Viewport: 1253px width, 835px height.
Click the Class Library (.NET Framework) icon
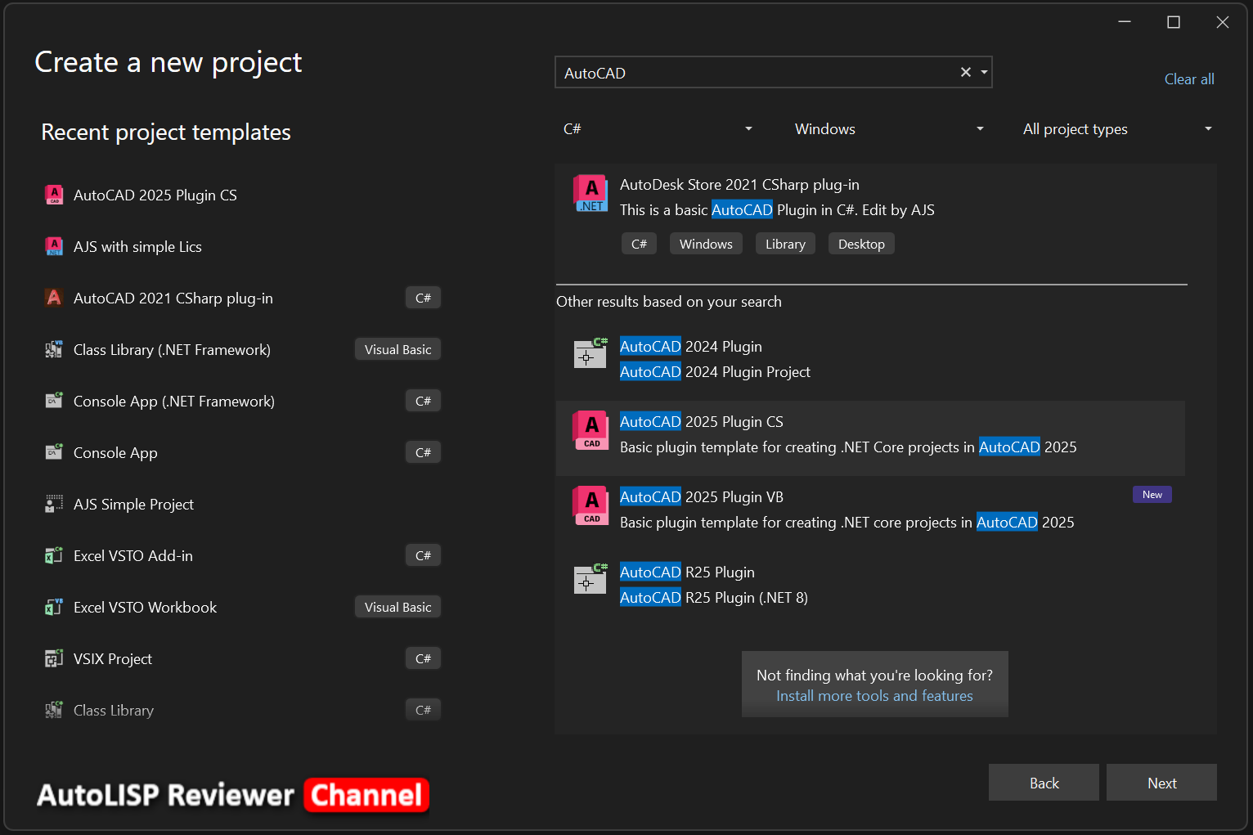54,349
